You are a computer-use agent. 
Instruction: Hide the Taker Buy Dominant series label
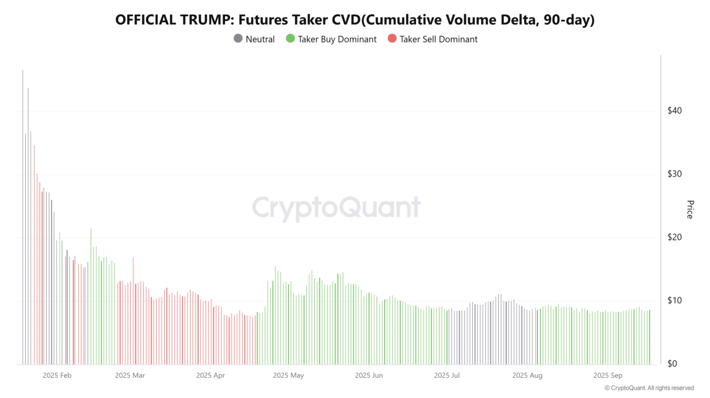coord(337,39)
